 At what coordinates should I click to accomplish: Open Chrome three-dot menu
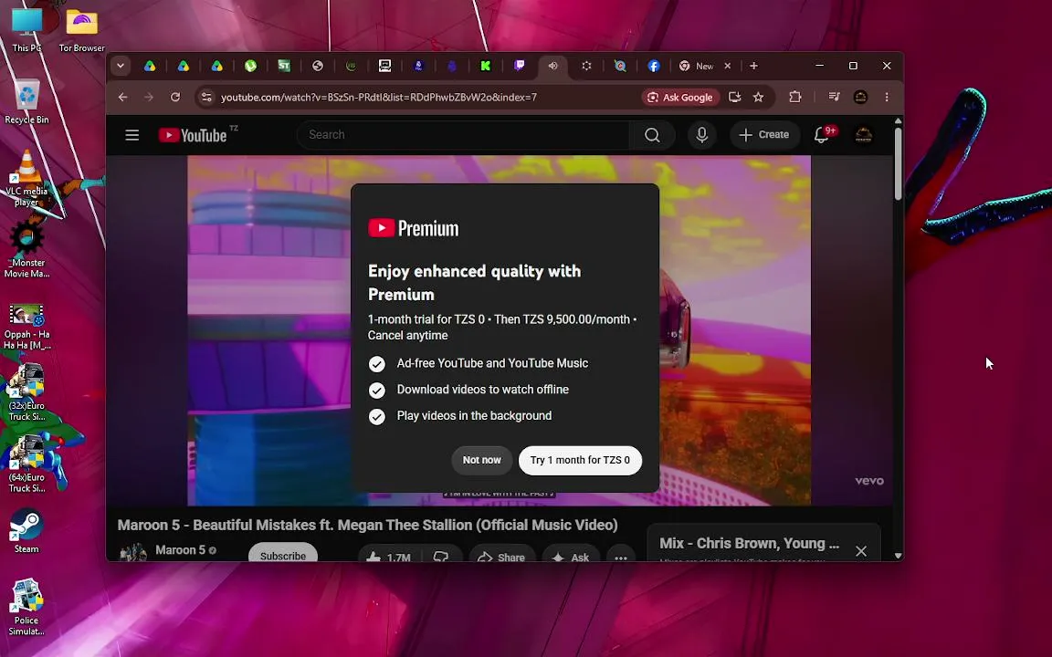coord(887,98)
